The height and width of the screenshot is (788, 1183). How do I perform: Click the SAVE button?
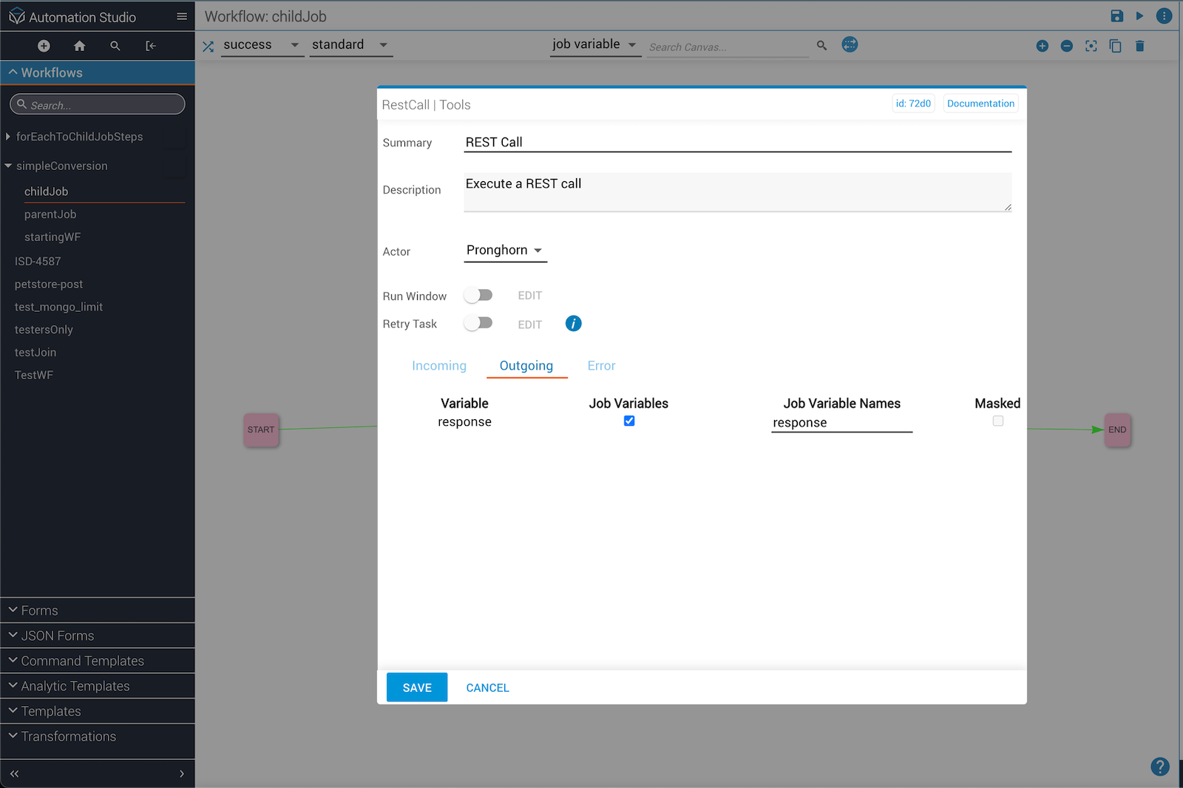coord(417,687)
